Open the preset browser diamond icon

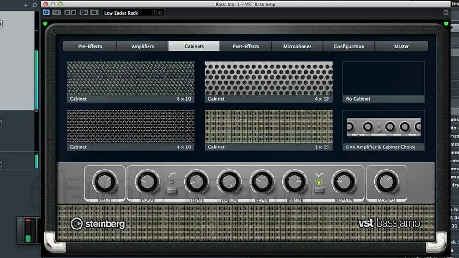click(160, 13)
